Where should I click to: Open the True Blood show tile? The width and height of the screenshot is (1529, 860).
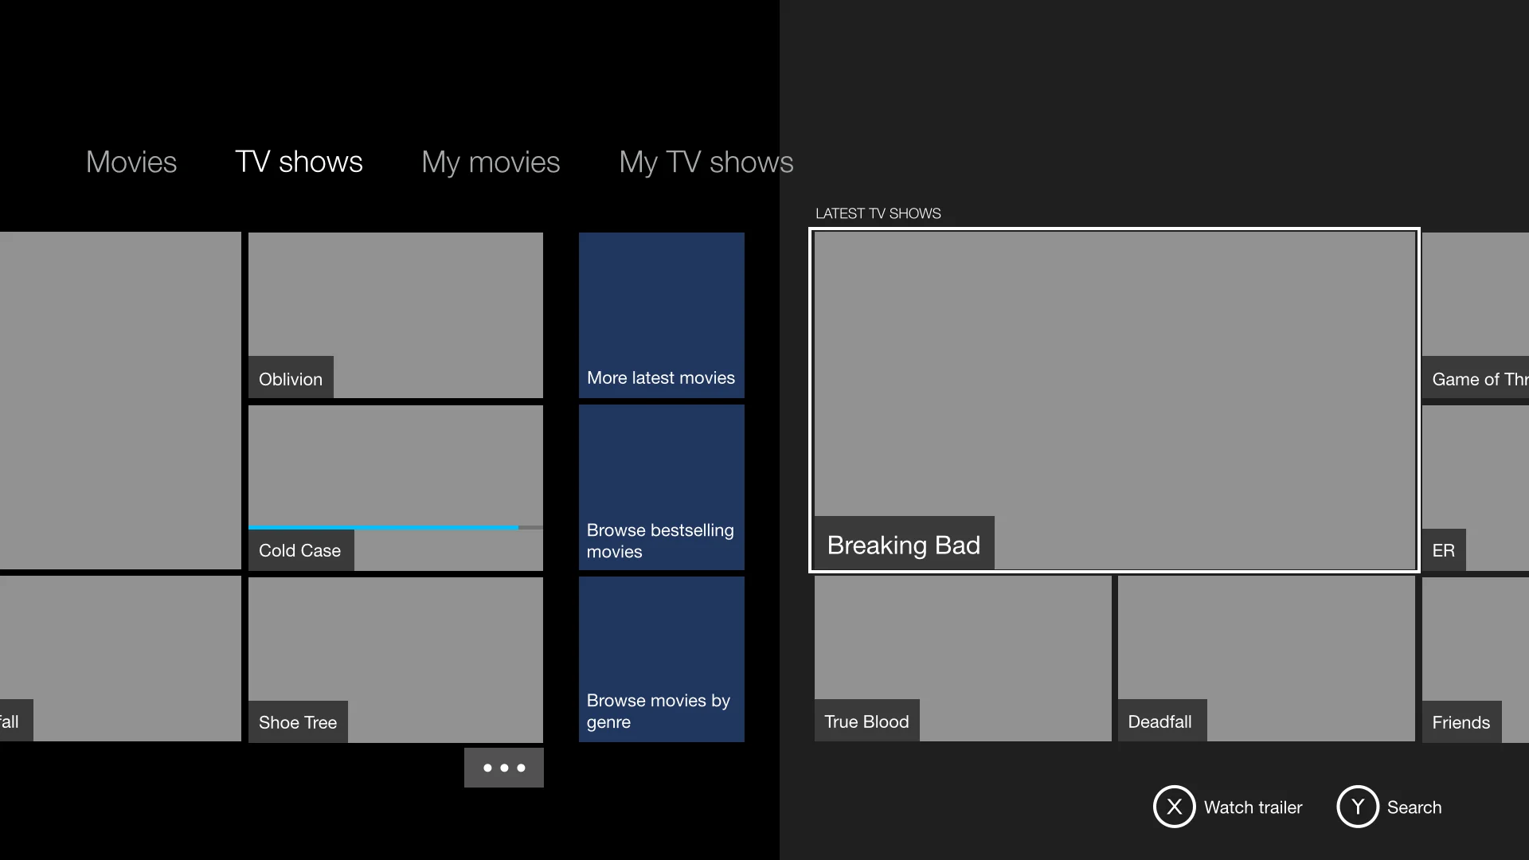[x=962, y=659]
